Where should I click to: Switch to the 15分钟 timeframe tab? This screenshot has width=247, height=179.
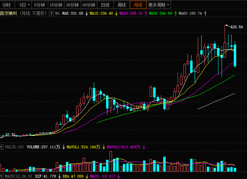click(x=56, y=5)
